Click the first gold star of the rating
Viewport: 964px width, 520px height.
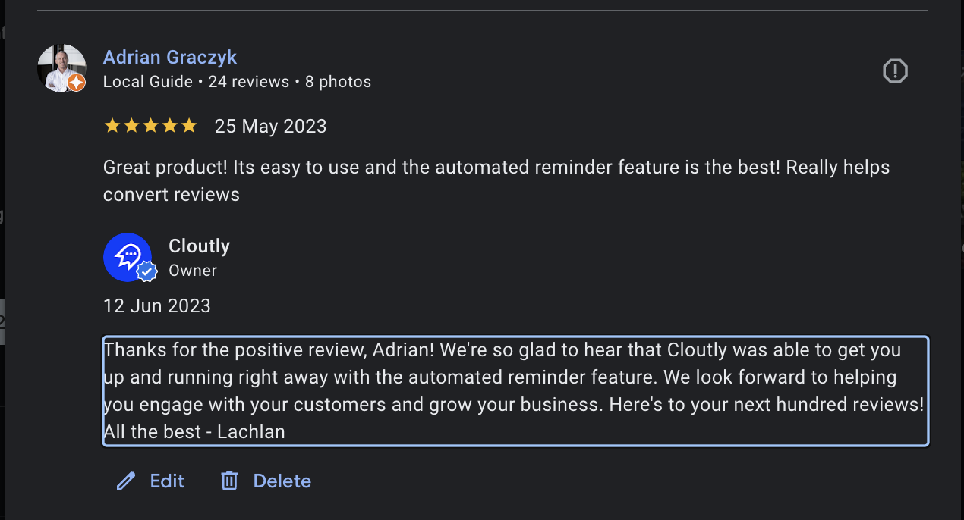[x=112, y=125]
